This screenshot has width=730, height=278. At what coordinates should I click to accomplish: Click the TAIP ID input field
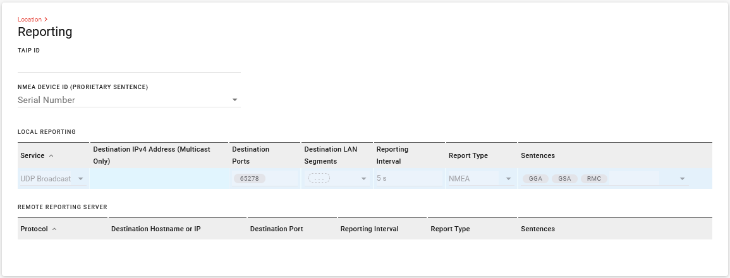(x=129, y=65)
